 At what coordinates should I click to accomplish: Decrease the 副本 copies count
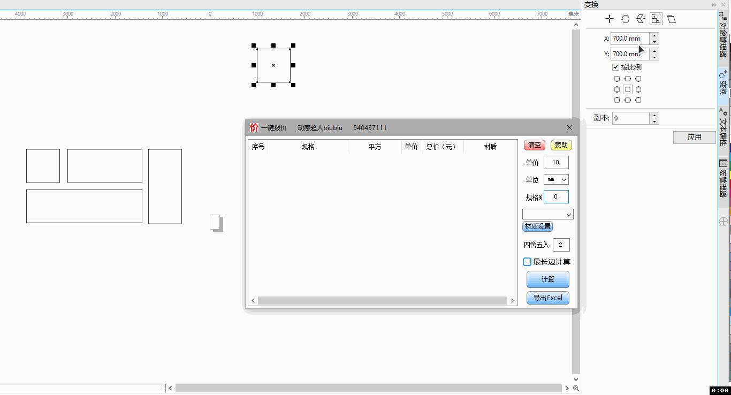coord(654,121)
